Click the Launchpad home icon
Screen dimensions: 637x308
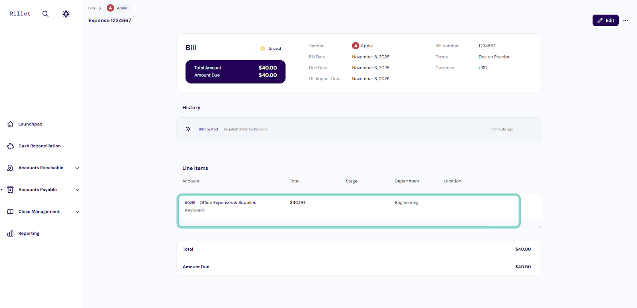[10, 124]
